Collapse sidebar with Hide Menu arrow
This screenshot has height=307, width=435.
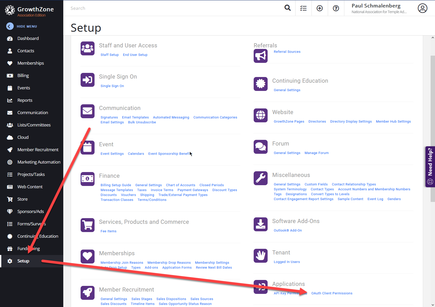(10, 26)
